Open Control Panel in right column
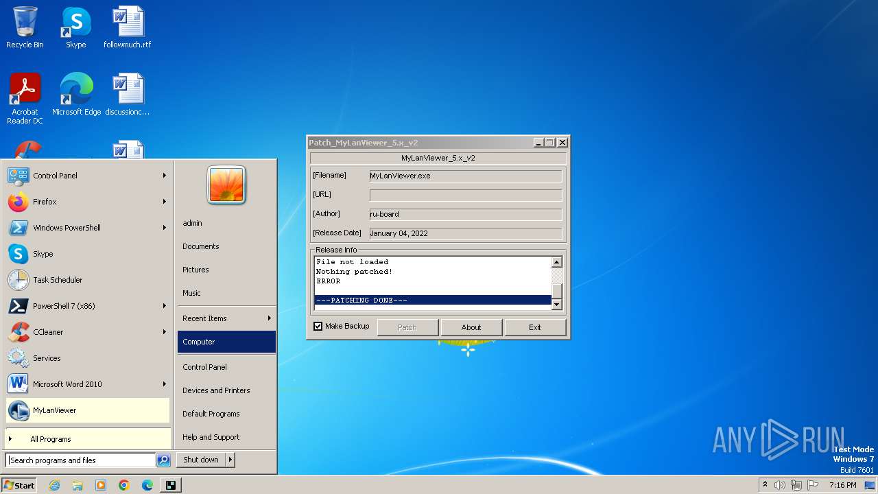878x494 pixels. pos(226,367)
